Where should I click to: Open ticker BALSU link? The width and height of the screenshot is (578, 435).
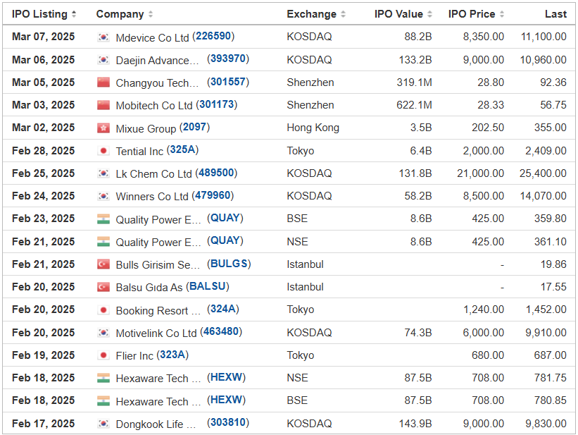pyautogui.click(x=208, y=286)
